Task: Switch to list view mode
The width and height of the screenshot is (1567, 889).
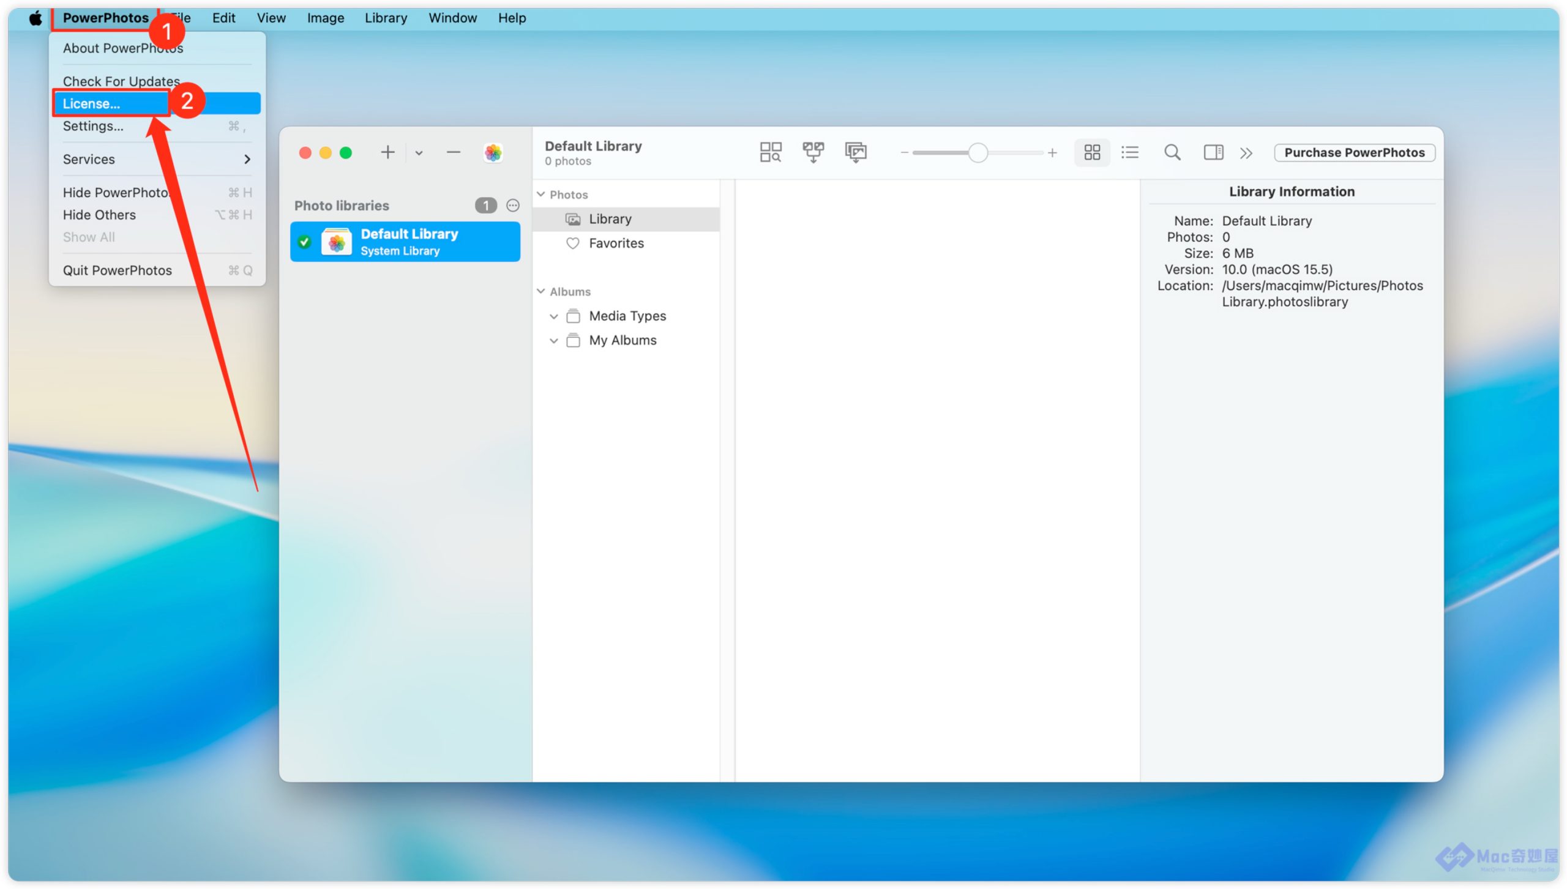Action: (x=1129, y=152)
